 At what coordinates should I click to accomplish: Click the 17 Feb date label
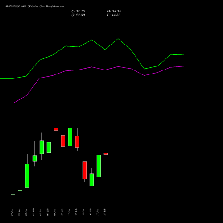[x=98, y=212]
